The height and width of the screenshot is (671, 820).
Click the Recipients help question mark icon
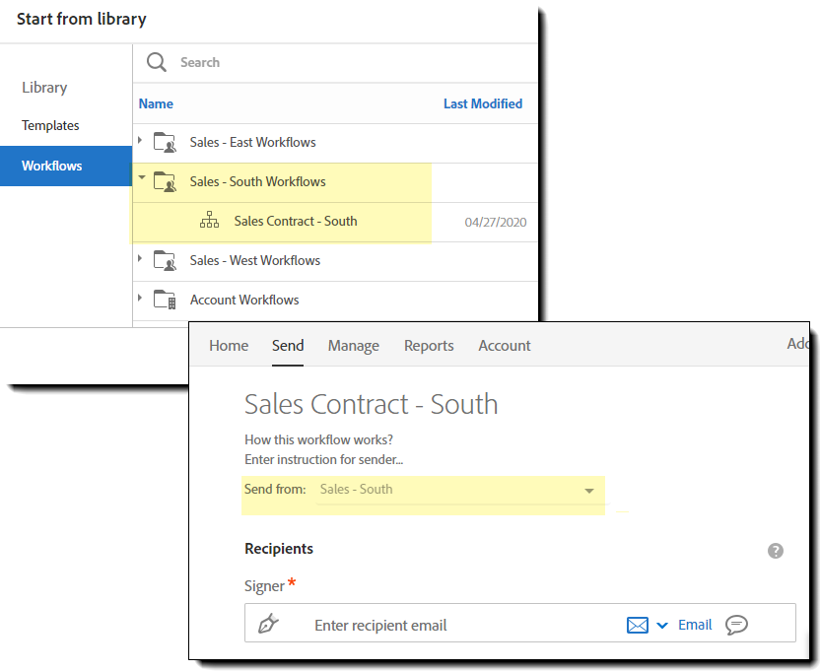(776, 551)
